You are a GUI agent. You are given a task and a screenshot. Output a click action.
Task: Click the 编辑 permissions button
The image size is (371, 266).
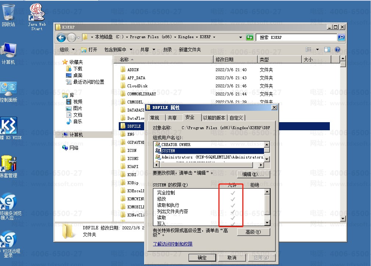pyautogui.click(x=253, y=174)
